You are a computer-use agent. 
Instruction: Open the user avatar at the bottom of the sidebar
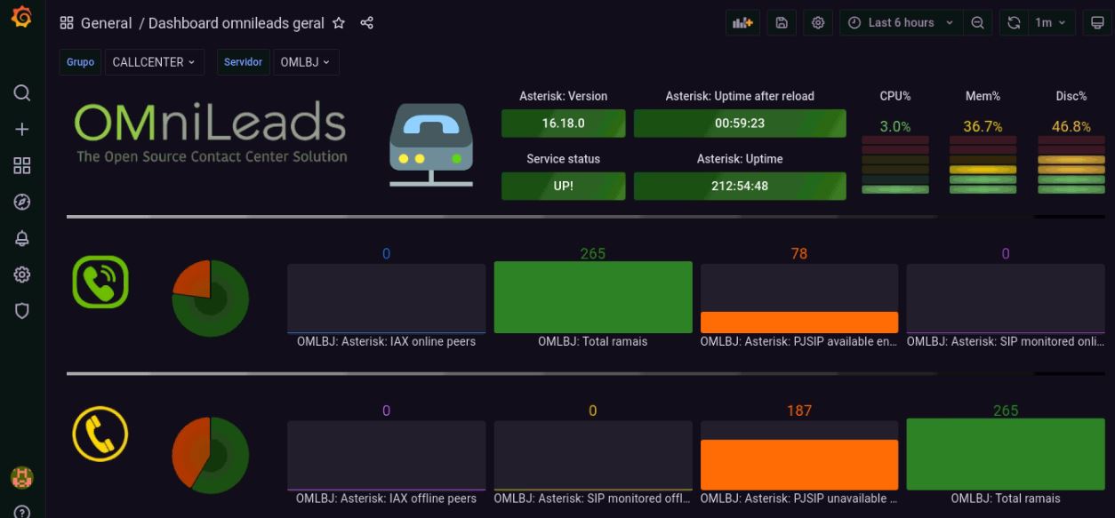point(22,477)
